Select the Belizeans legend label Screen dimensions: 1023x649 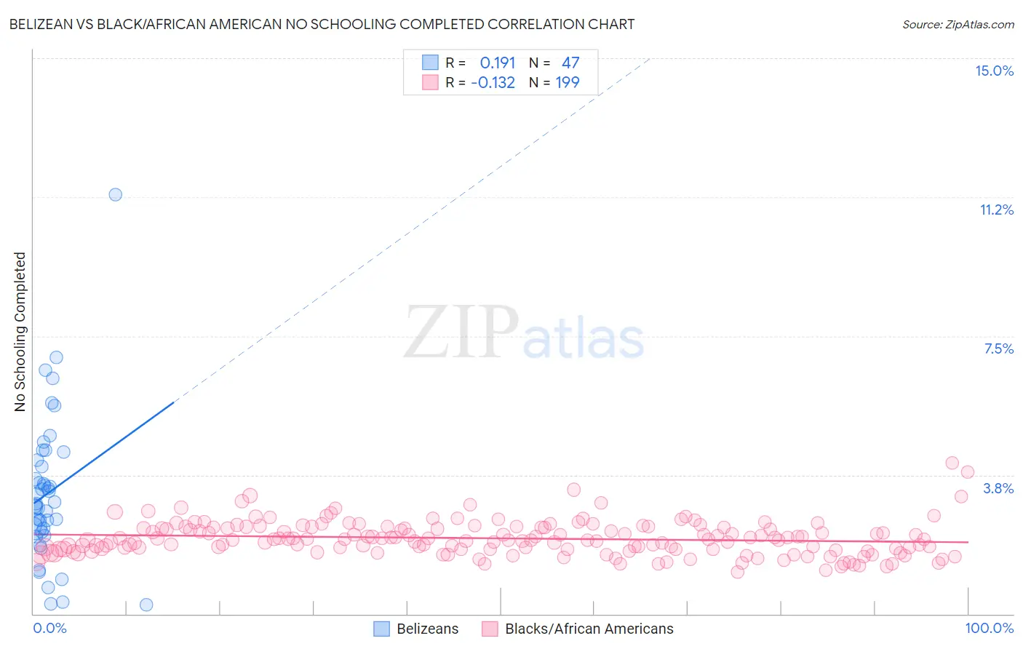428,629
